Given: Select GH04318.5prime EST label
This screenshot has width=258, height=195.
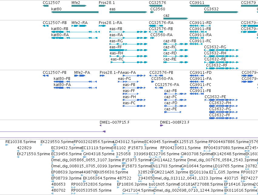Looking at the screenshot, I should (x=99, y=154).
